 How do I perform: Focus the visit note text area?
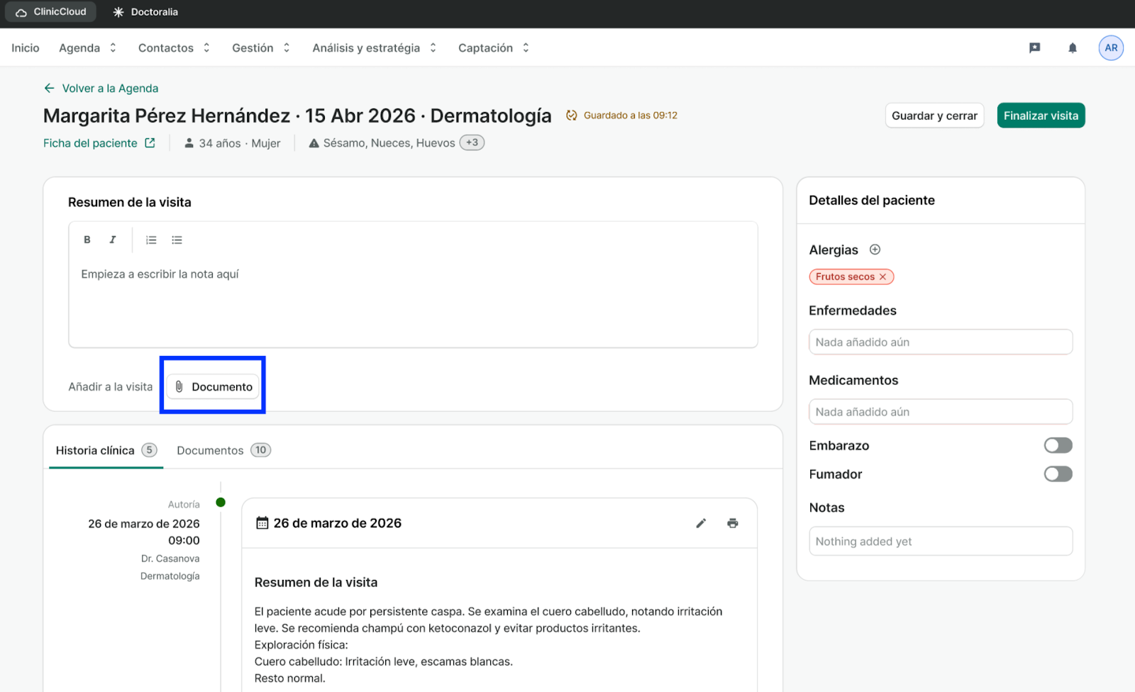click(413, 303)
